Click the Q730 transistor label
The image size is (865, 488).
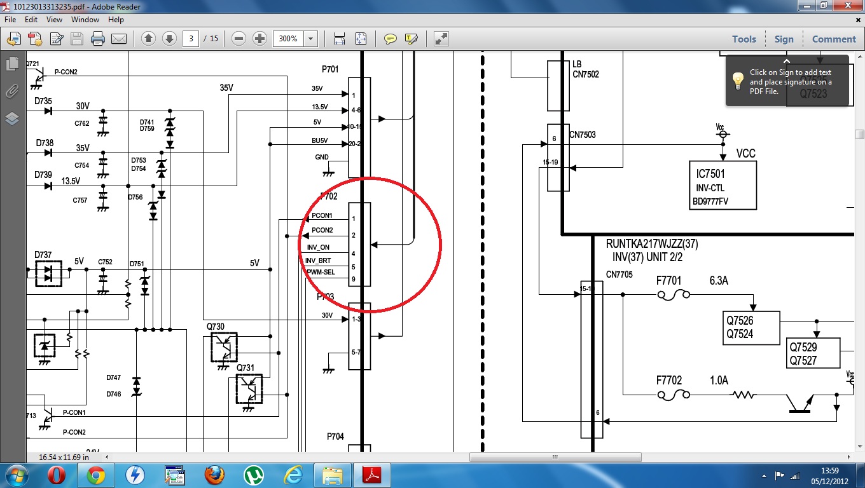(216, 327)
